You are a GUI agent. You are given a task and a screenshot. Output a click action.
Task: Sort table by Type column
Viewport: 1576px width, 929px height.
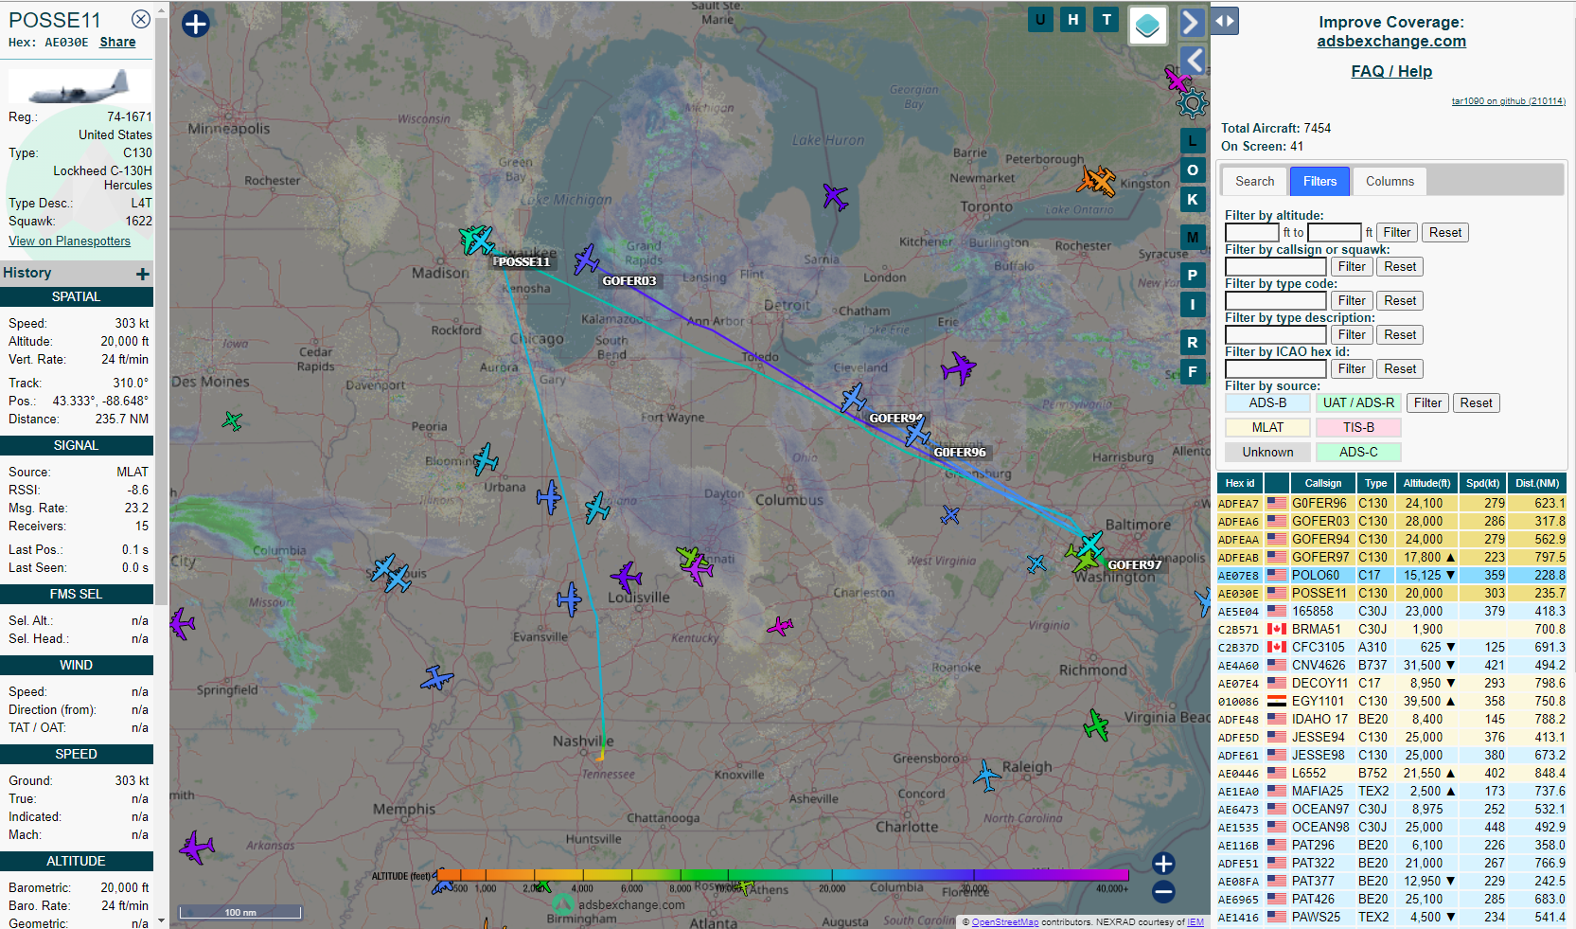pyautogui.click(x=1375, y=483)
